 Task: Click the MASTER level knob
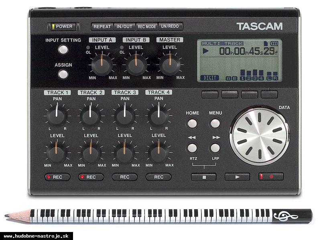click(170, 65)
